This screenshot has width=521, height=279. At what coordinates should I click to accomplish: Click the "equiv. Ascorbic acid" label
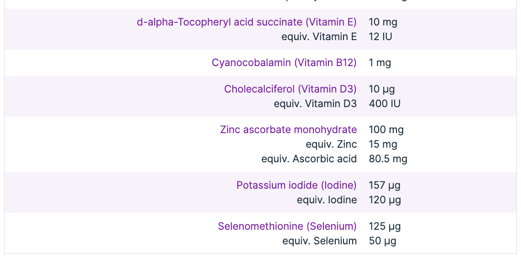click(309, 159)
